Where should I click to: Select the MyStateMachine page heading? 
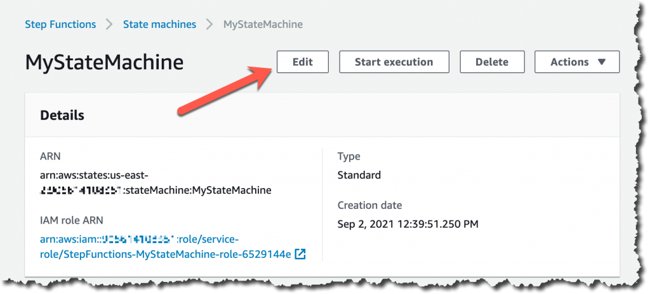[x=104, y=63]
